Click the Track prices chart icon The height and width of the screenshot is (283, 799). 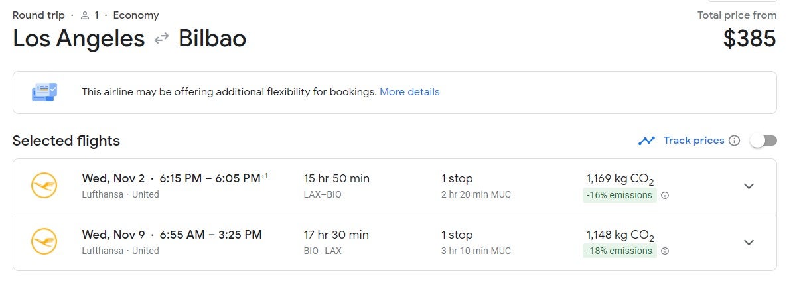tap(646, 141)
